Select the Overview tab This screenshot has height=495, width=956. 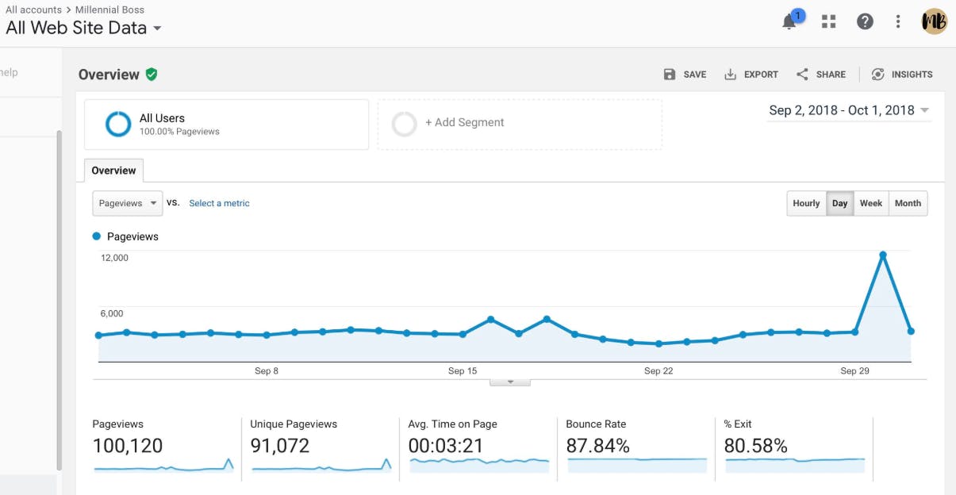[113, 171]
